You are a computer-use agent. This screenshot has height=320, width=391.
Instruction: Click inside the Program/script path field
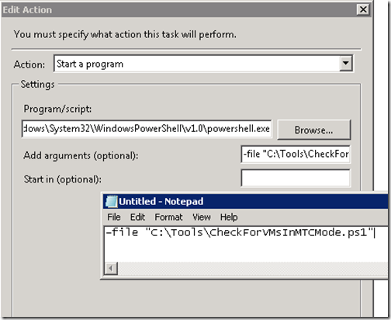pyautogui.click(x=147, y=129)
